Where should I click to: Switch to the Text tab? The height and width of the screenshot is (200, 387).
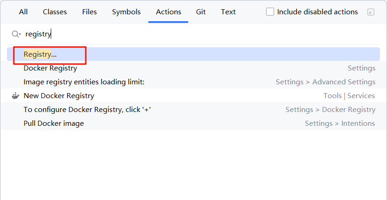pyautogui.click(x=228, y=12)
